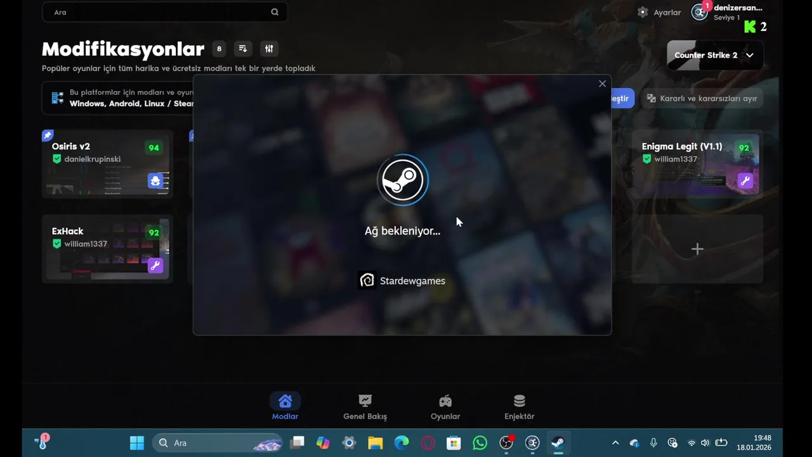
Task: Open Microsoft Edge from the taskbar
Action: (x=402, y=442)
